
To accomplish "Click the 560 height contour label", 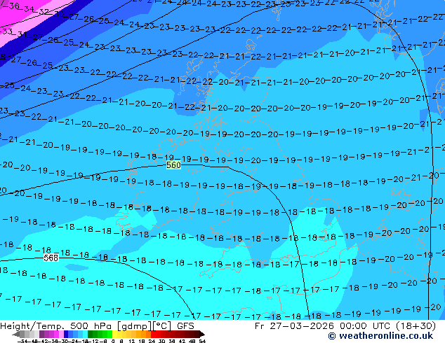I will click(x=173, y=165).
